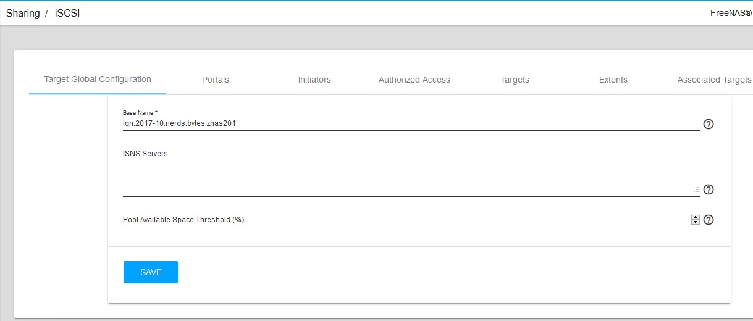The width and height of the screenshot is (753, 321).
Task: Click the Sharing breadcrumb link
Action: pos(23,13)
